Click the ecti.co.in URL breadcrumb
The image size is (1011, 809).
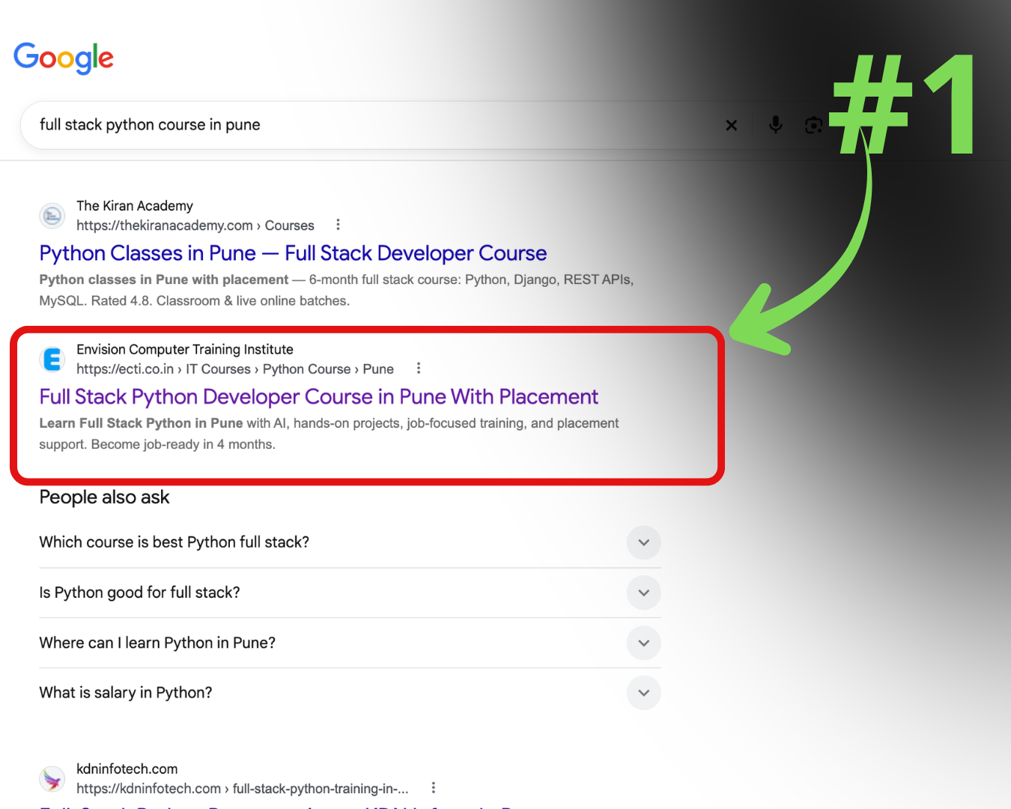[x=235, y=369]
